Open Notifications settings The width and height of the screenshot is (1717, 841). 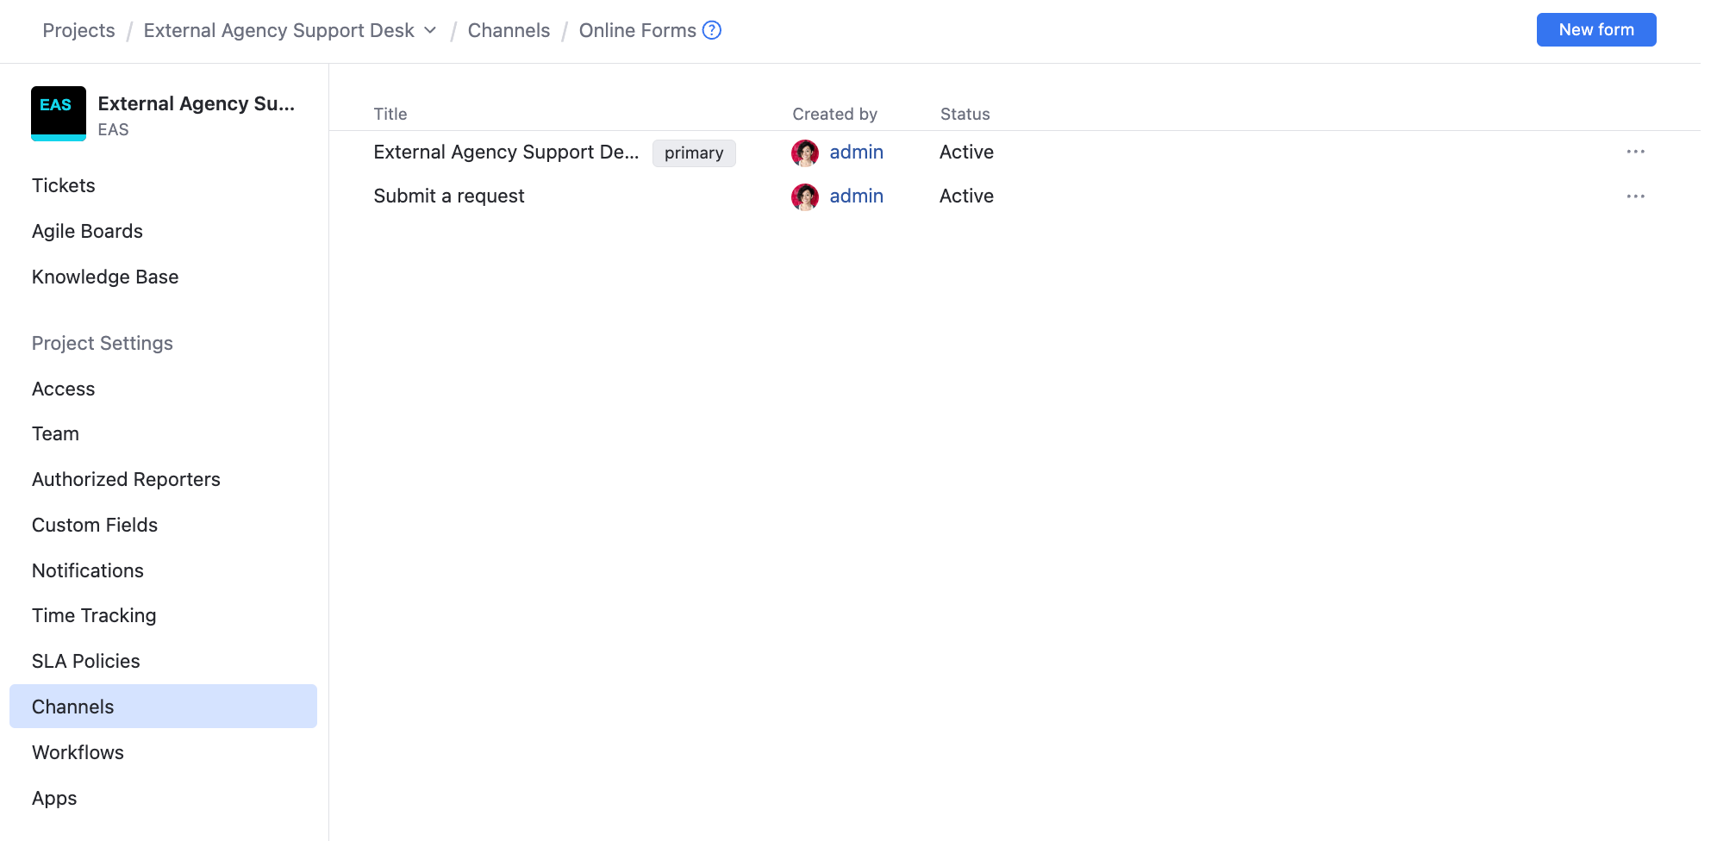87,570
